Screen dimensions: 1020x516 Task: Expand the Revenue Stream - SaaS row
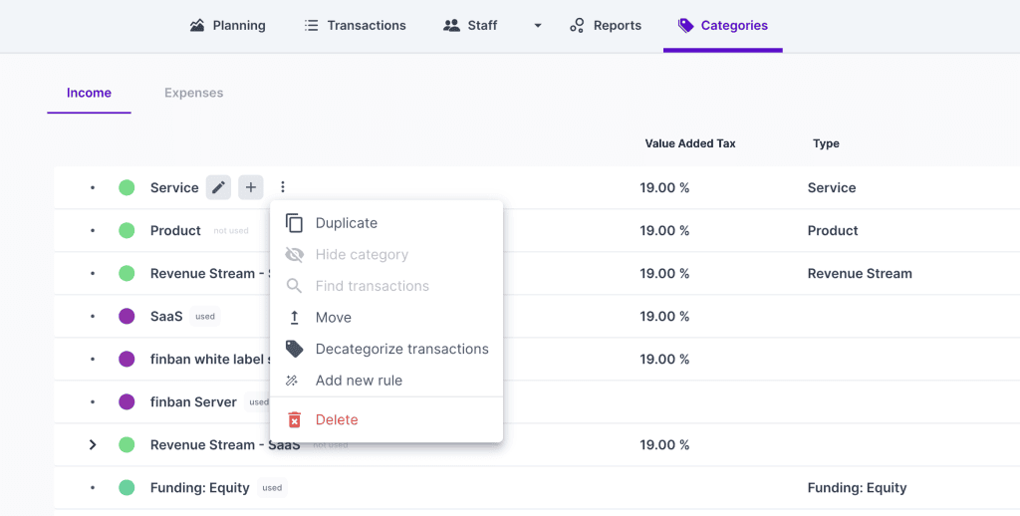point(93,445)
